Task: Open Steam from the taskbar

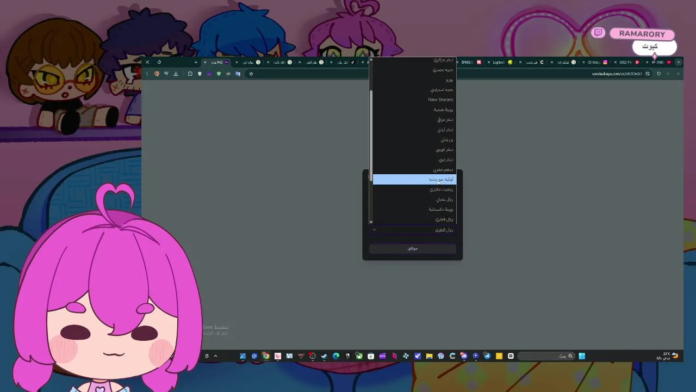Action: 324,356
